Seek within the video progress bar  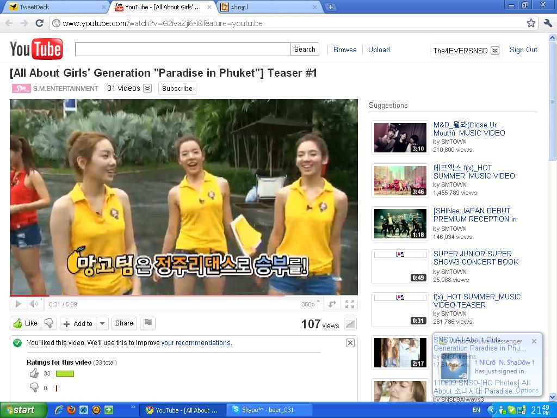coord(184,296)
